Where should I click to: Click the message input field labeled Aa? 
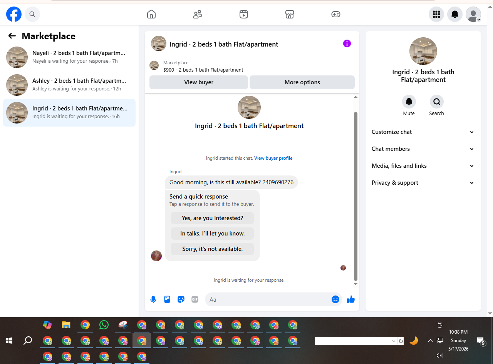[x=268, y=299]
